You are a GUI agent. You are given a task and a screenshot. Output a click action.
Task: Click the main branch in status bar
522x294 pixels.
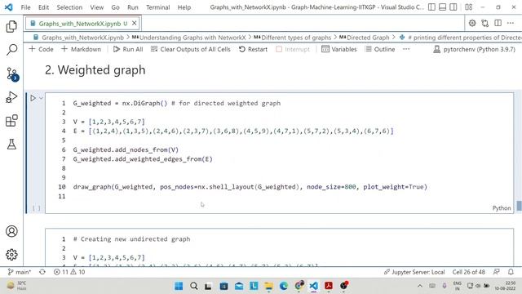[x=20, y=272]
